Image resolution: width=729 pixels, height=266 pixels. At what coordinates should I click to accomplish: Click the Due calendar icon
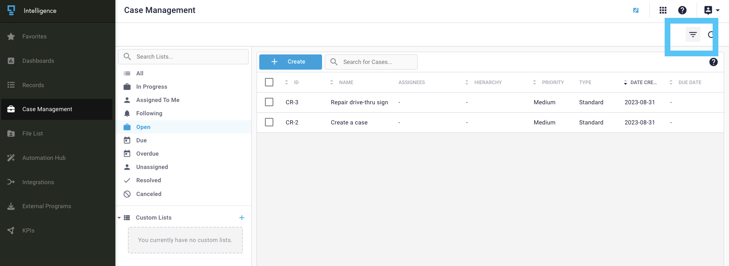[x=127, y=140]
